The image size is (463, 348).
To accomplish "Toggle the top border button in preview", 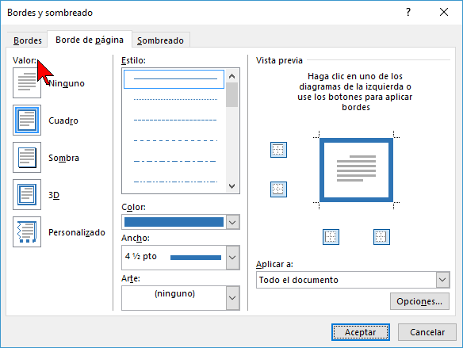I will pyautogui.click(x=278, y=150).
